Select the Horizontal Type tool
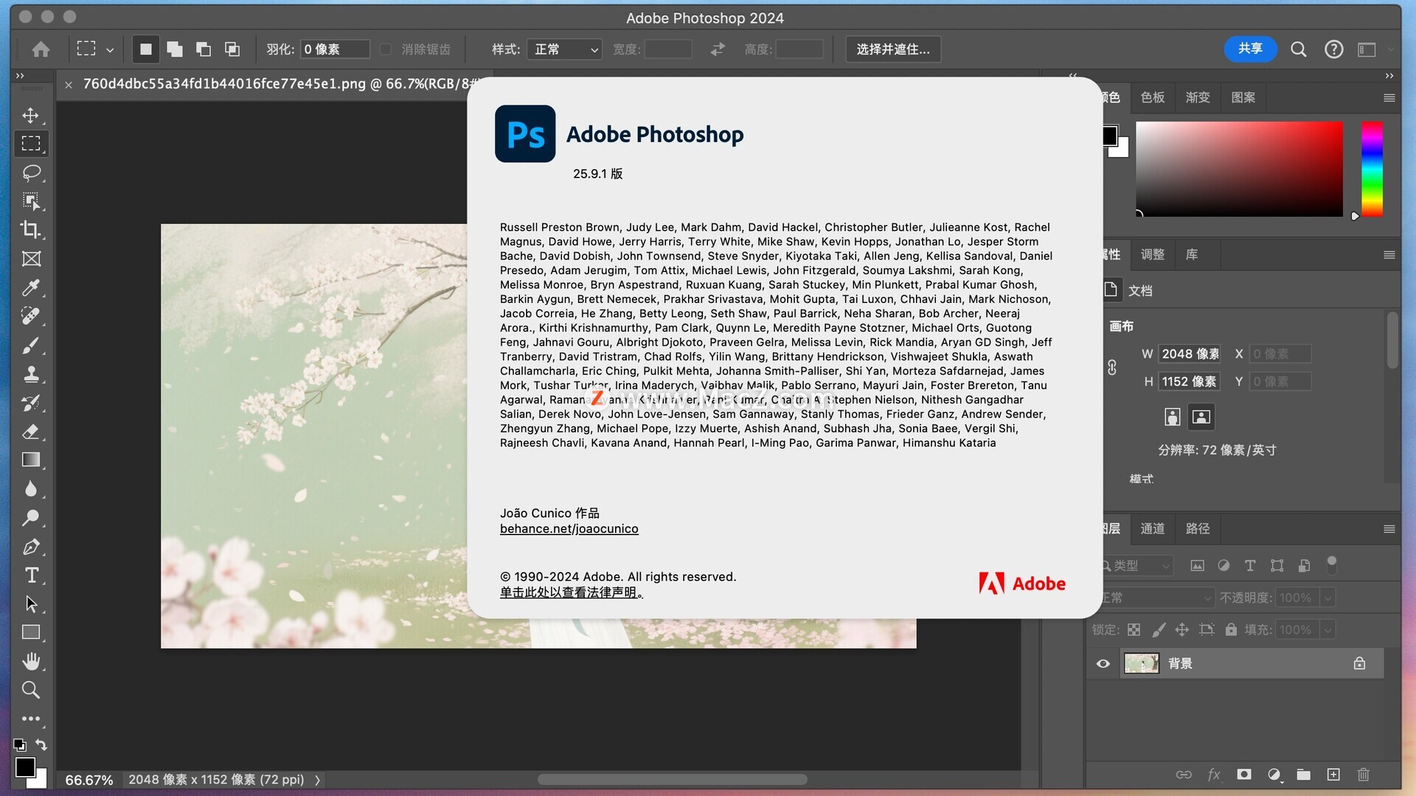 (30, 575)
